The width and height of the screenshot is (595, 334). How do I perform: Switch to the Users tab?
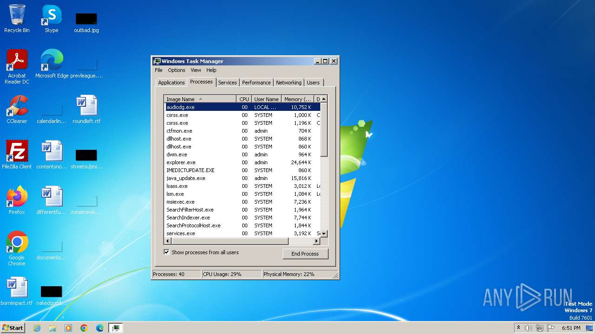(x=313, y=83)
